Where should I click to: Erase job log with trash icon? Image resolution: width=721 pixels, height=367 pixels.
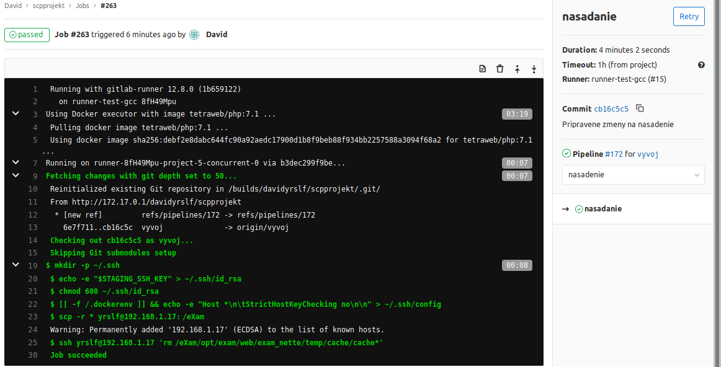click(x=500, y=69)
